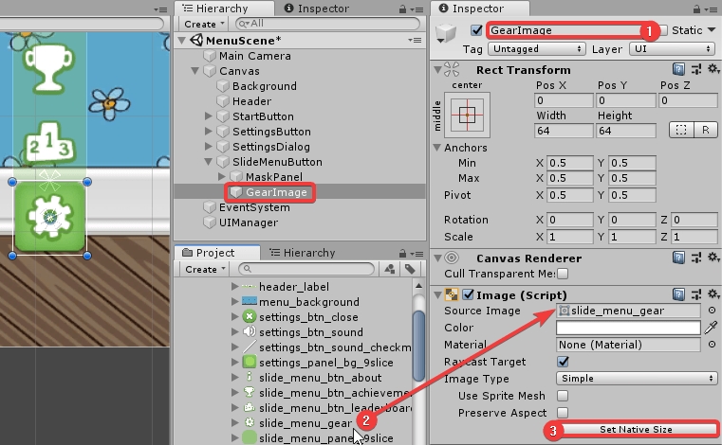This screenshot has height=445, width=722.
Task: Click the Rect Transform raw edit R button
Action: pyautogui.click(x=705, y=130)
